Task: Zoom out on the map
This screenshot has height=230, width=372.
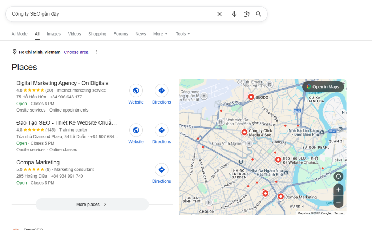Action: coord(339,202)
